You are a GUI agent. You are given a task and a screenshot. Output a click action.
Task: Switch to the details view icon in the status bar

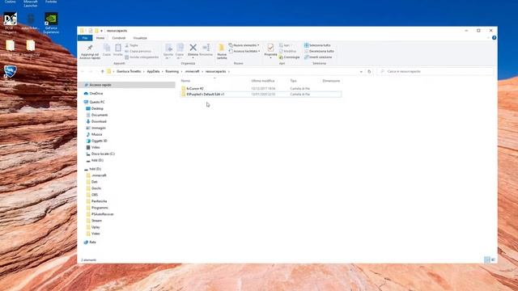[487, 260]
